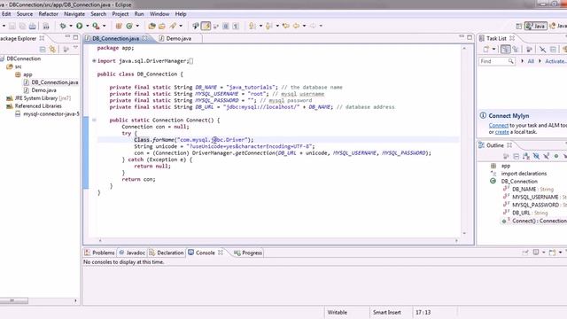Click the New Task icon in Task List
The width and height of the screenshot is (567, 319).
pos(486,50)
